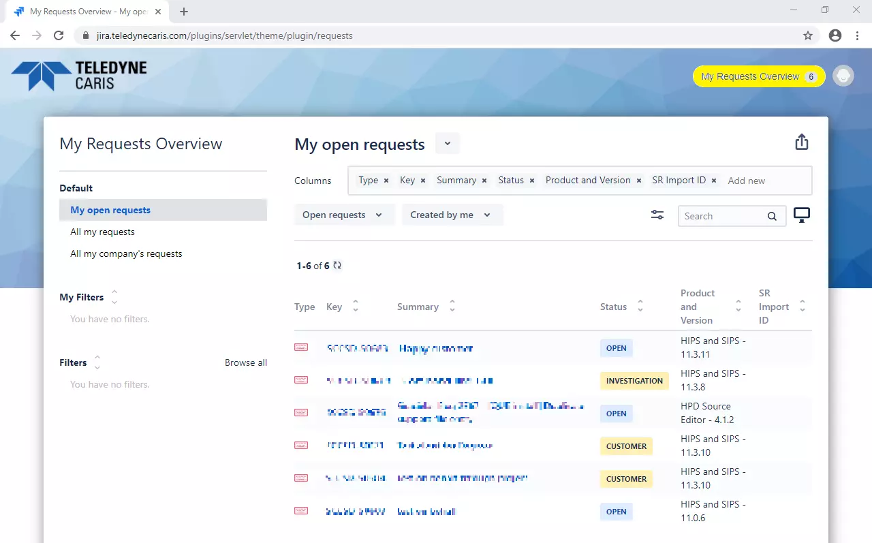
Task: Sort by Status using its column chevron
Action: click(x=639, y=307)
